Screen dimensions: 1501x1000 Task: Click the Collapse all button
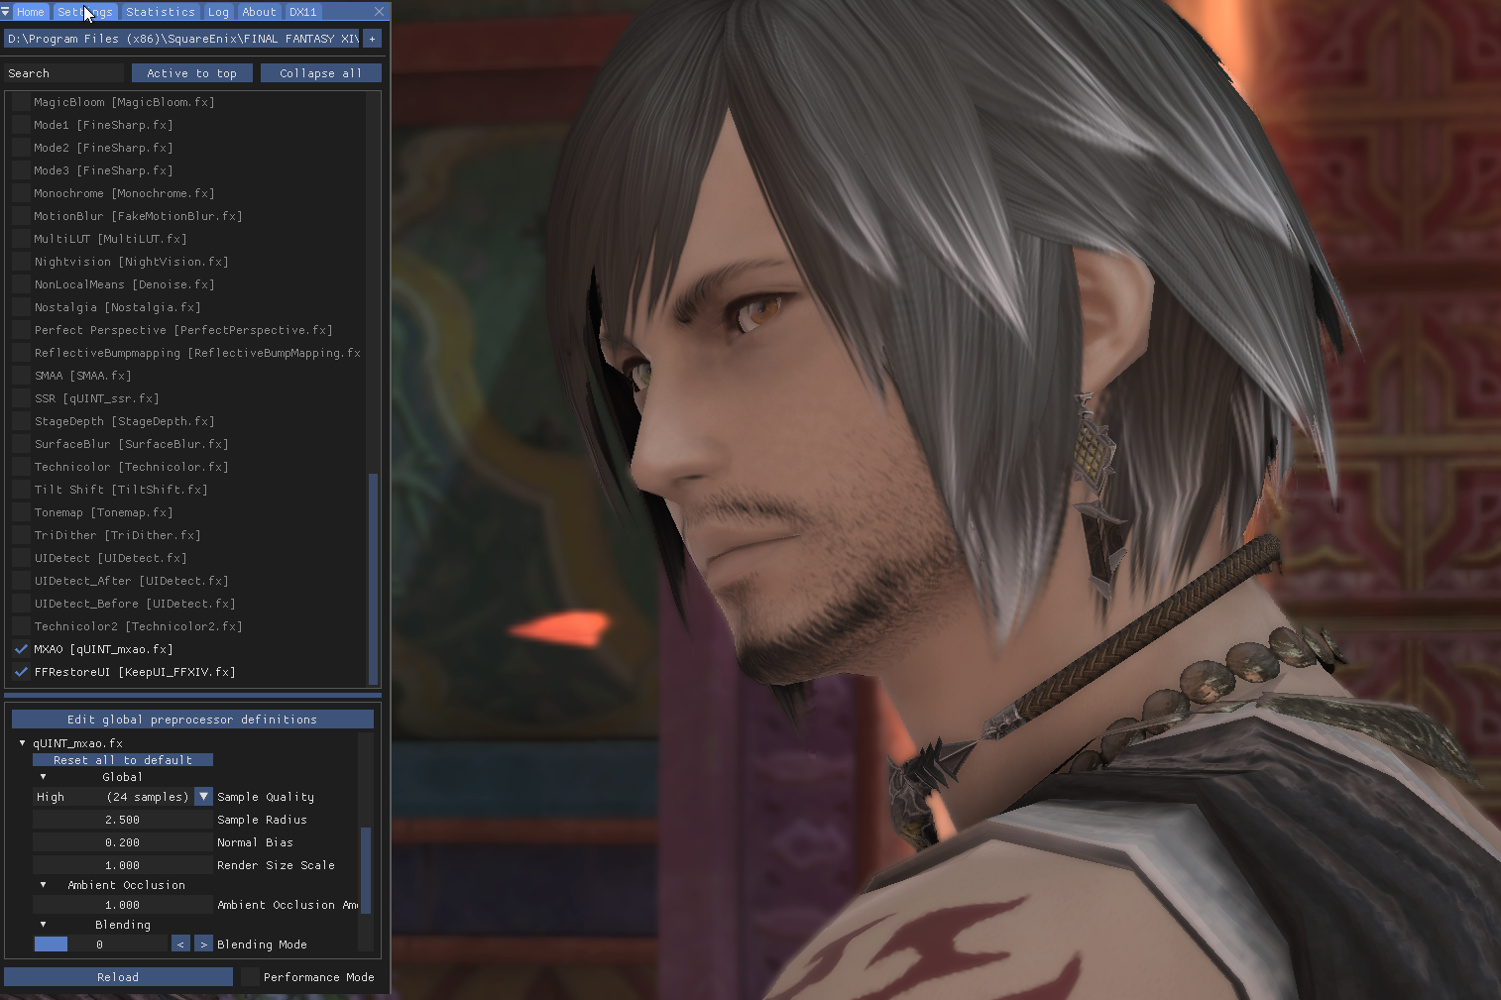pyautogui.click(x=320, y=73)
